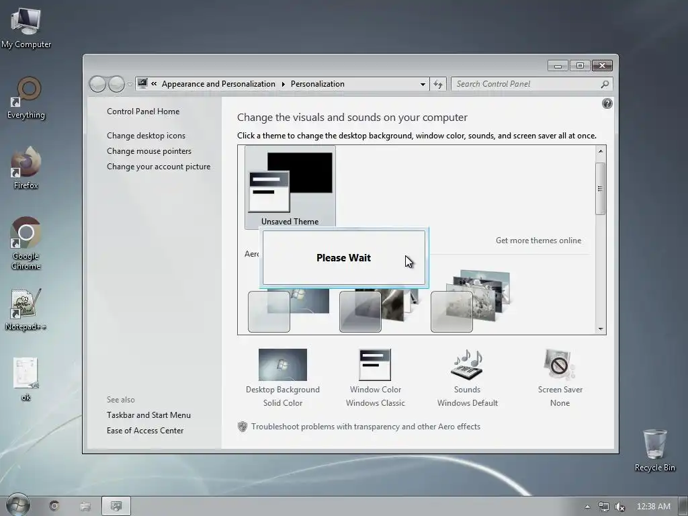
Task: Open recent pages dropdown beside navigation arrows
Action: (x=130, y=84)
